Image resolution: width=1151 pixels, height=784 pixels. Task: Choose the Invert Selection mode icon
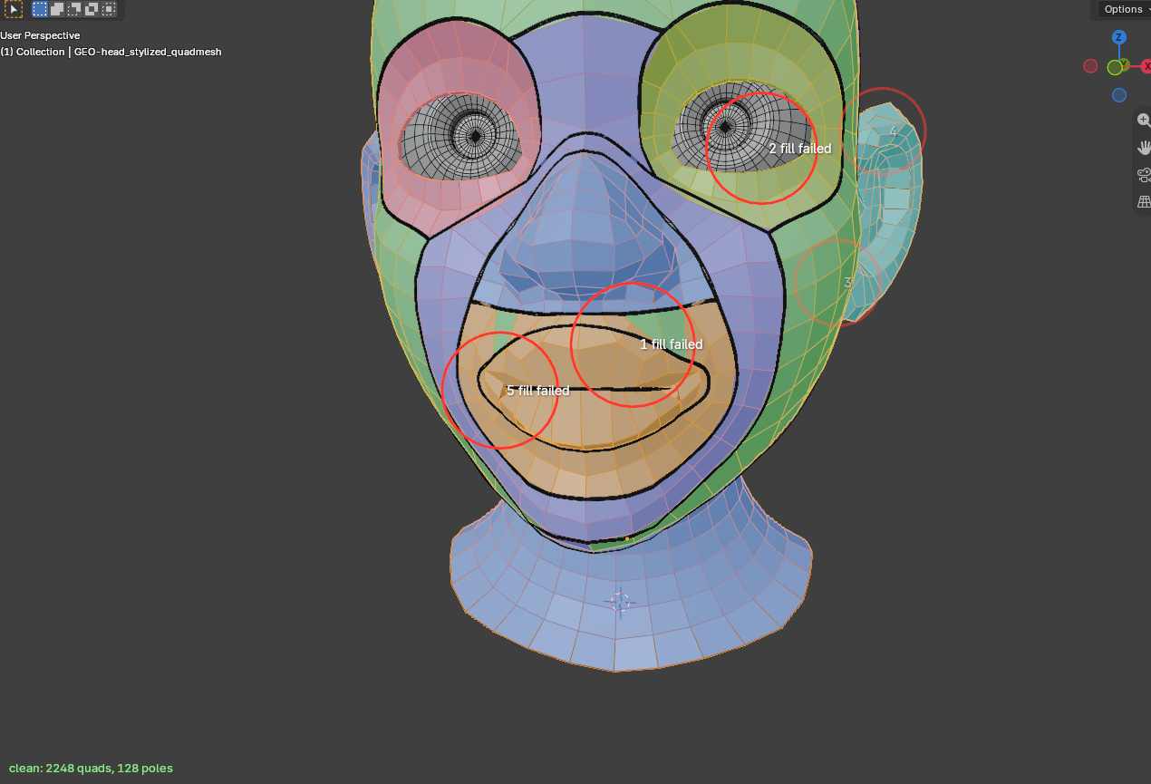click(x=92, y=9)
